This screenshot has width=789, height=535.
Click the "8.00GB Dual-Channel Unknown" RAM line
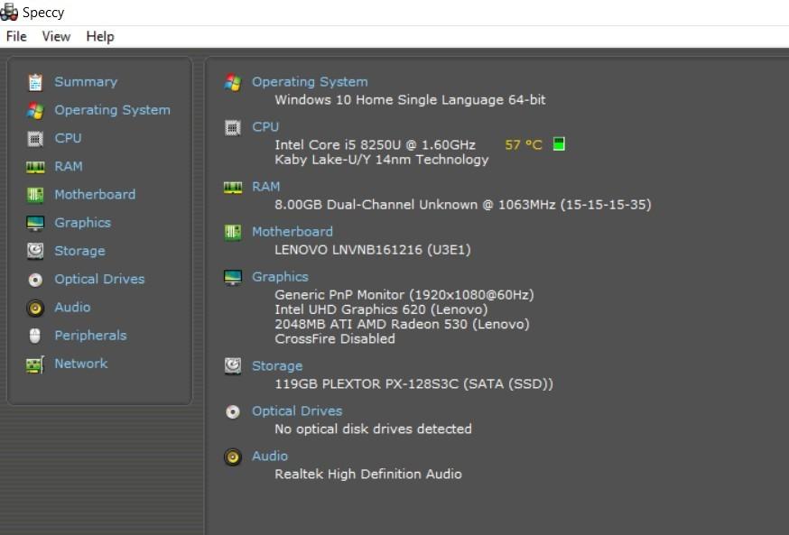tap(463, 205)
